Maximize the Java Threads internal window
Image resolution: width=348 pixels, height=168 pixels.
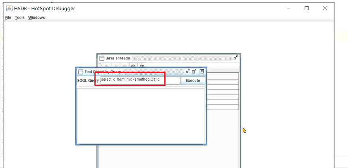coord(236,57)
